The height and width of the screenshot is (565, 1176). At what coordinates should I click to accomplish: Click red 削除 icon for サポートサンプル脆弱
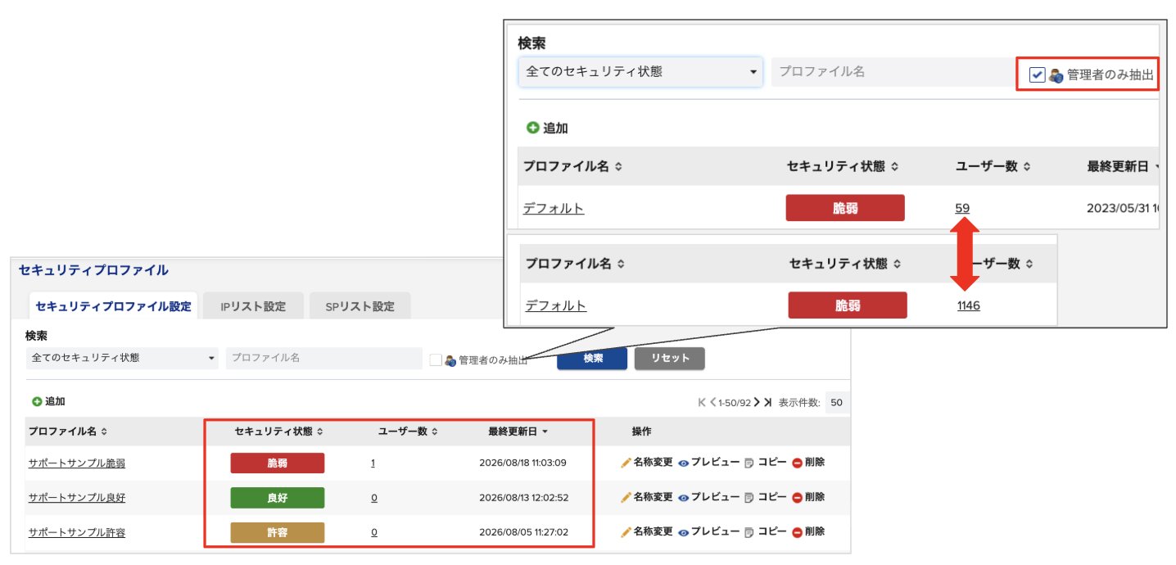(797, 463)
